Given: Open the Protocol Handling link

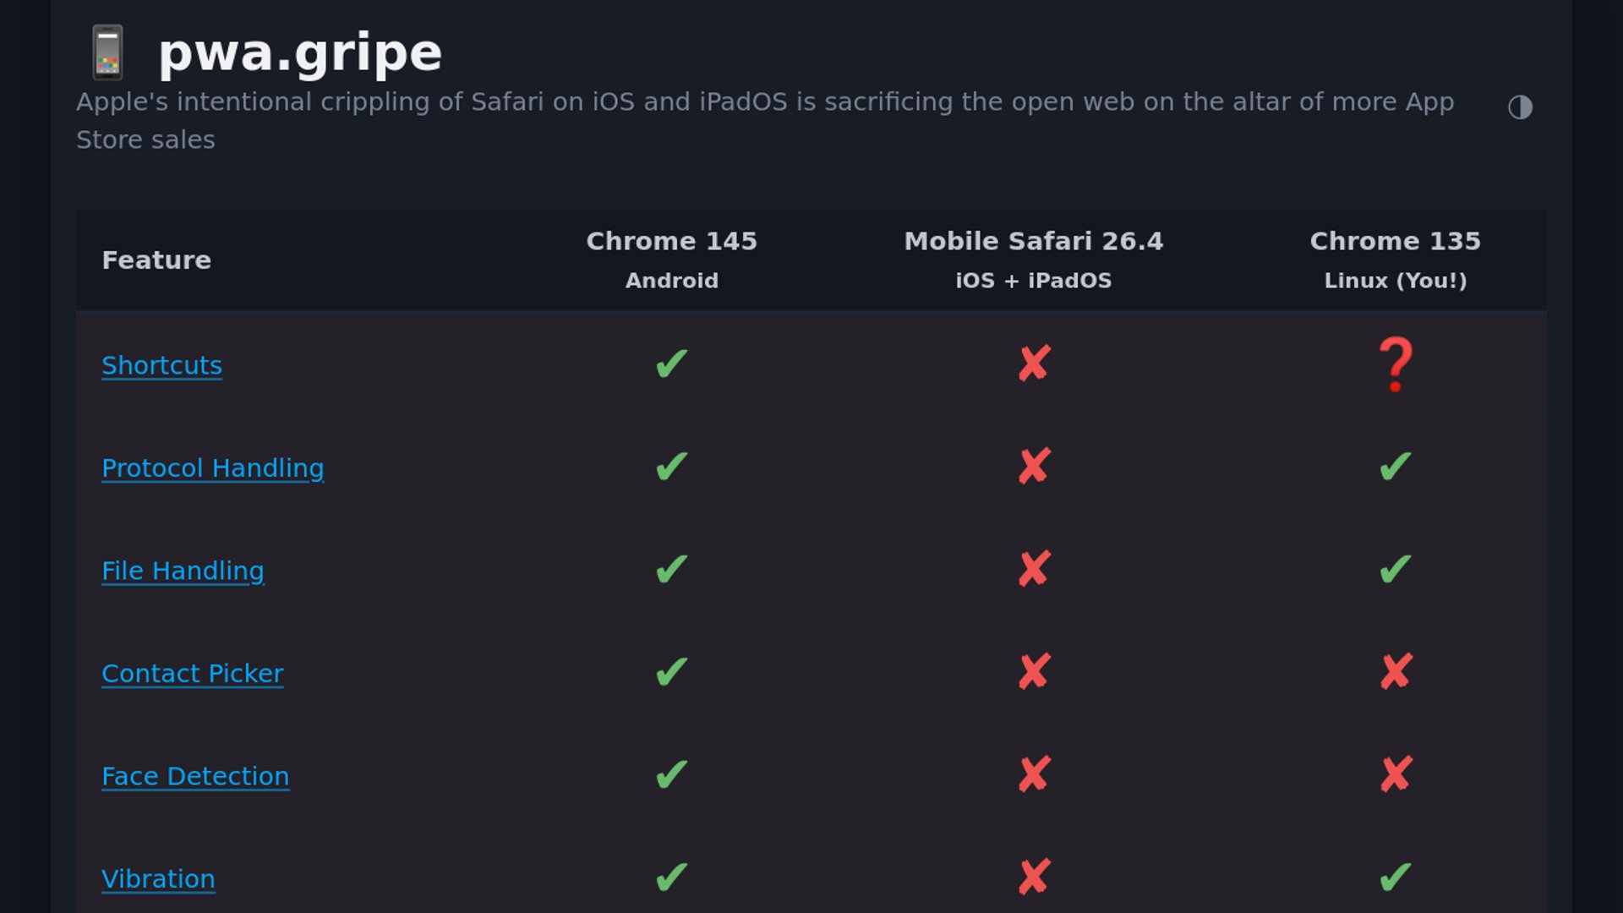Looking at the screenshot, I should 212,468.
